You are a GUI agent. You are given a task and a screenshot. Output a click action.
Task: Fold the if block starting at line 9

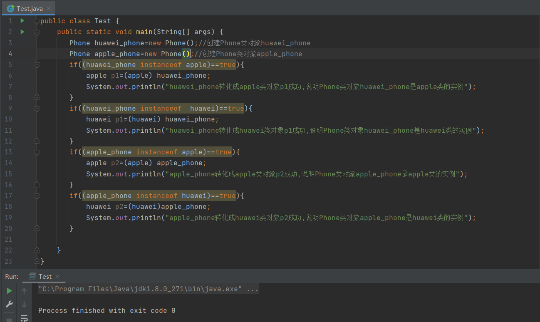(x=37, y=108)
